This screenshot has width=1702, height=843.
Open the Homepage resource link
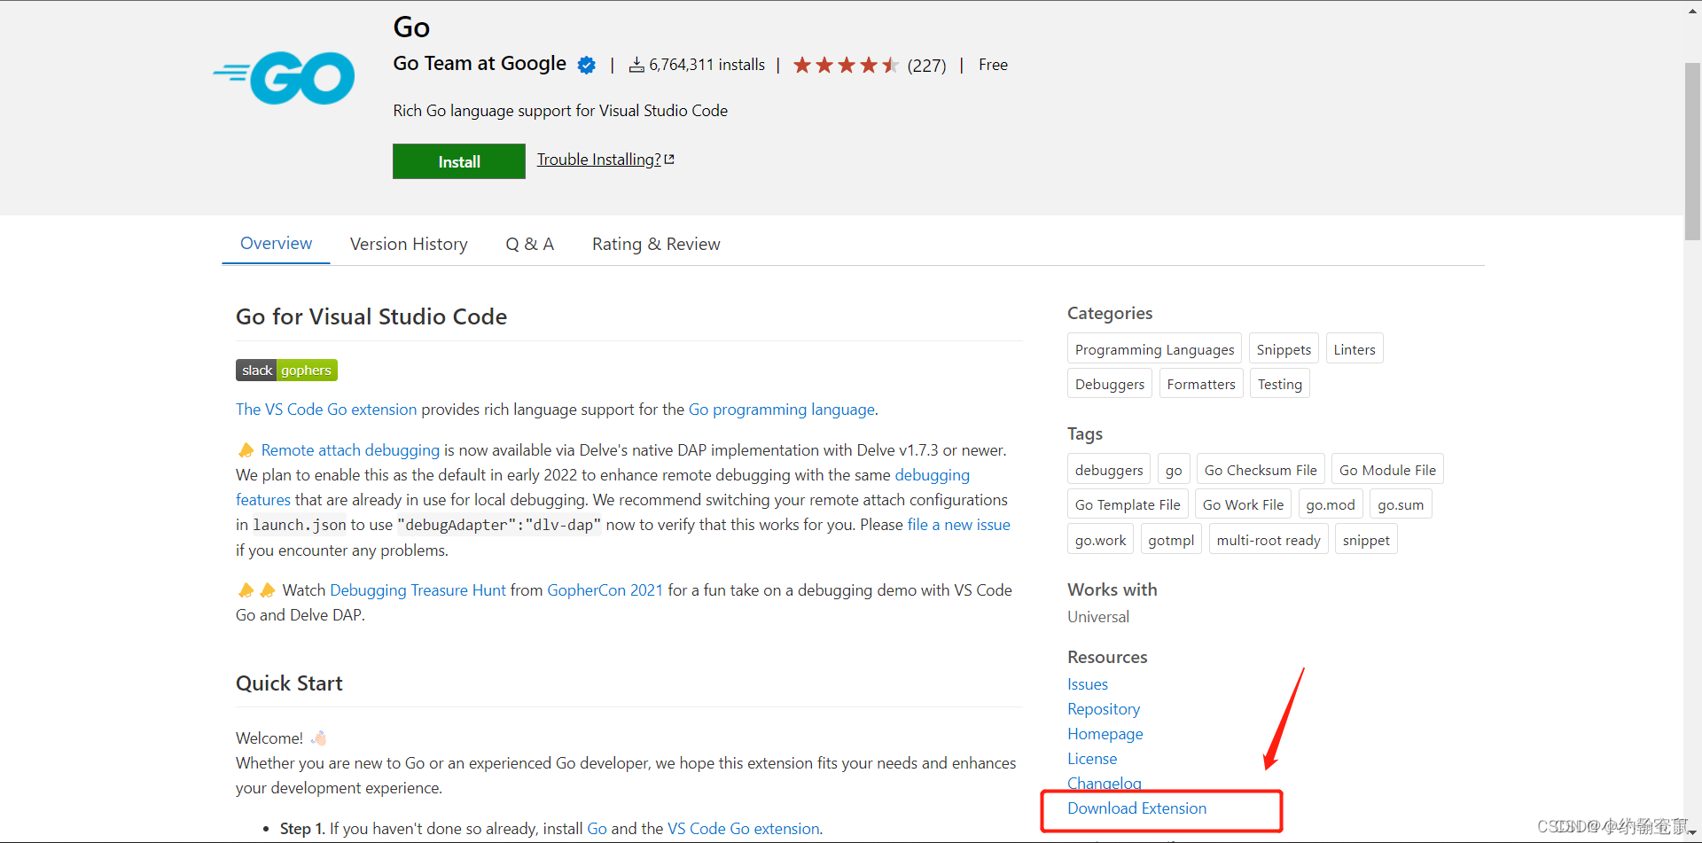1105,734
